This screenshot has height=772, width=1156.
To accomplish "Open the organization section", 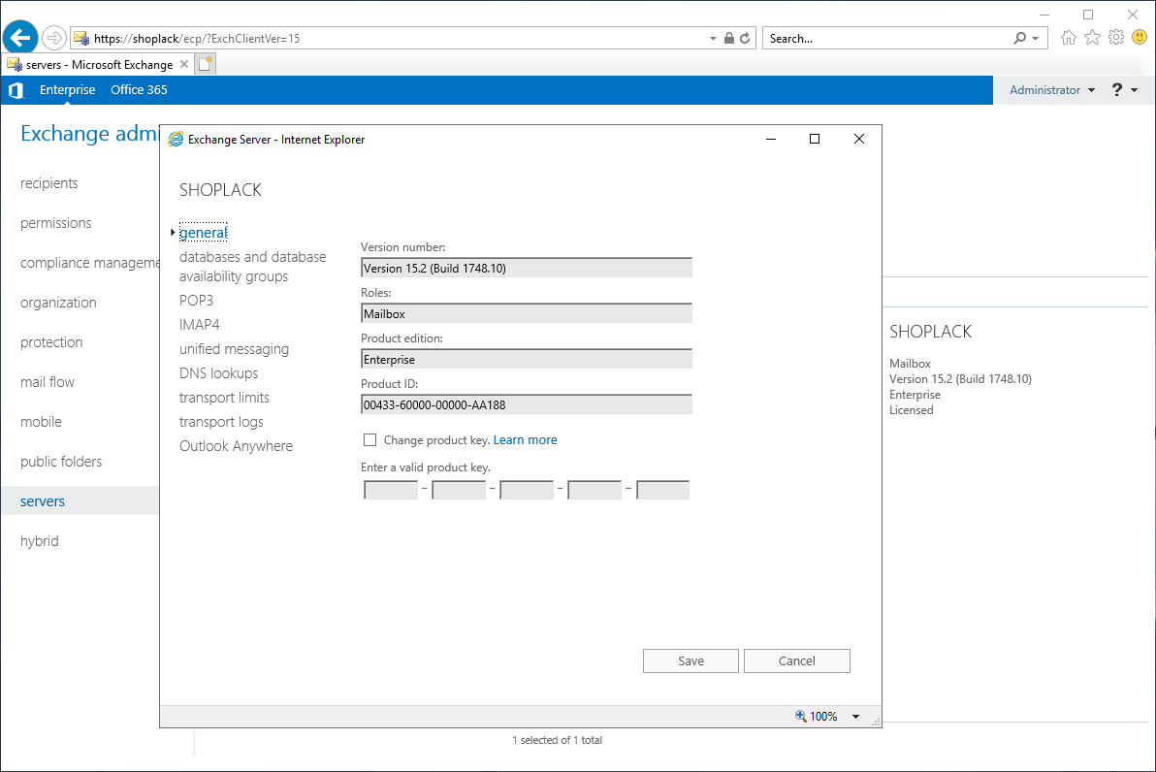I will [58, 303].
